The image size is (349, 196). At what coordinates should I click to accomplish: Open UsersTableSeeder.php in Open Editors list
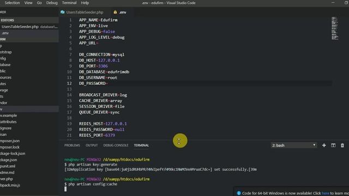(29, 27)
